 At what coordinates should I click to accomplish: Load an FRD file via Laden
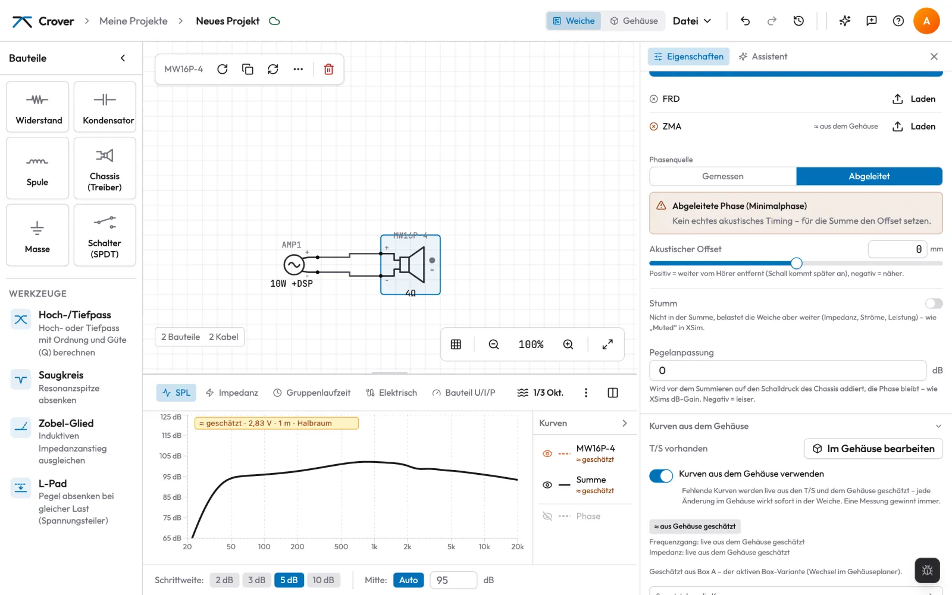click(914, 99)
